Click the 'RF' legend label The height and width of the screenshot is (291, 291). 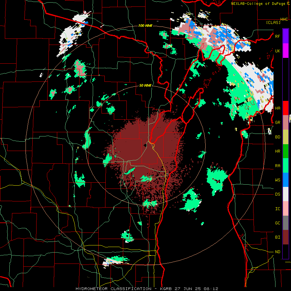277,36
